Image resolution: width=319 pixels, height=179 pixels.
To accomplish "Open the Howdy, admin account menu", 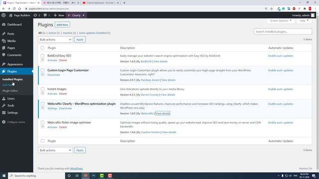I will [304, 15].
